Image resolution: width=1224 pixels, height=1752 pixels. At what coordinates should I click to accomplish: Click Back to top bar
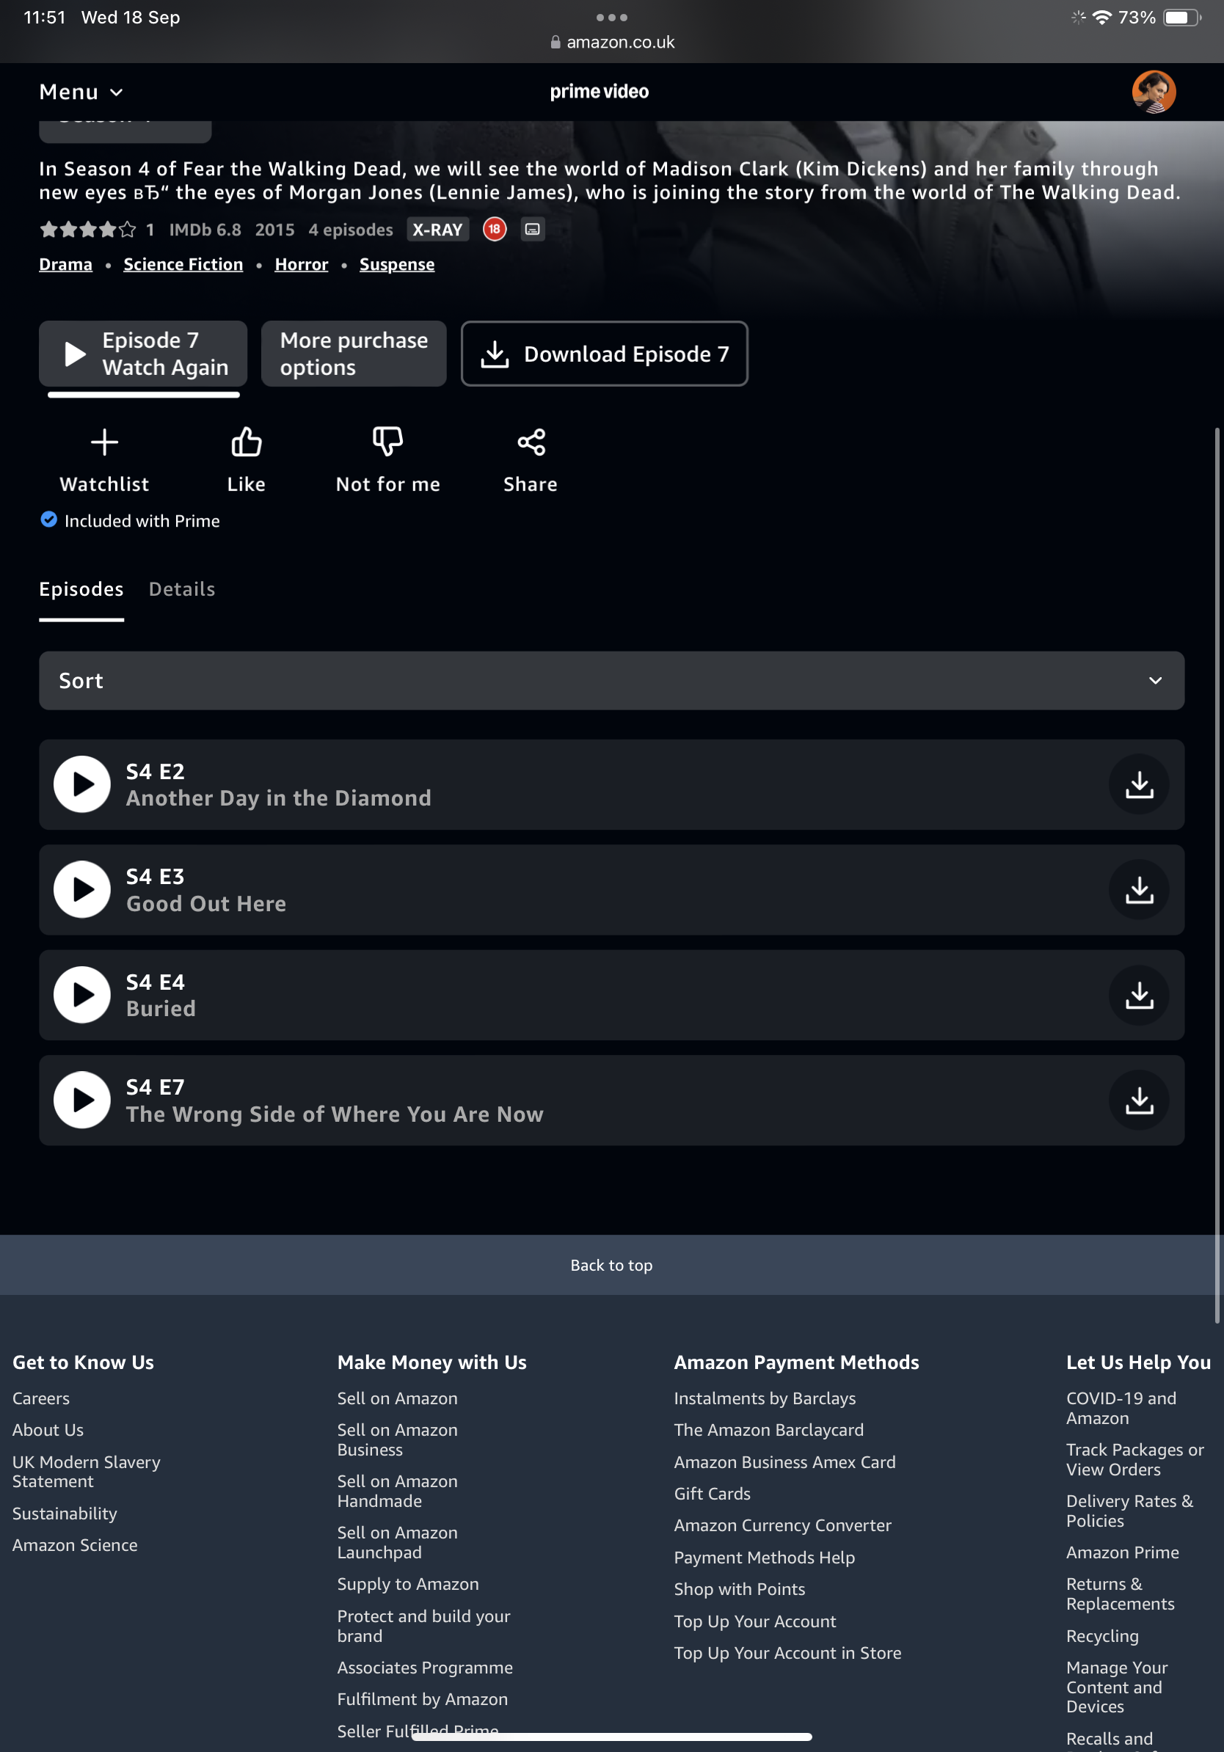pyautogui.click(x=611, y=1264)
